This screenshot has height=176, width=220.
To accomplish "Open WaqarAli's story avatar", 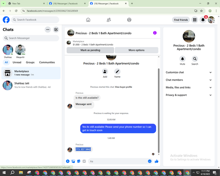I will point(20,50).
